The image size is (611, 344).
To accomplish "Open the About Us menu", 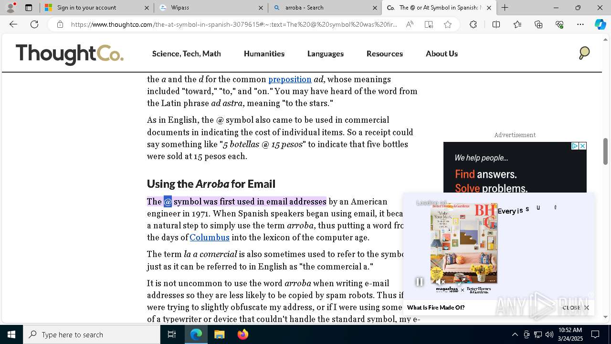I will pyautogui.click(x=442, y=54).
